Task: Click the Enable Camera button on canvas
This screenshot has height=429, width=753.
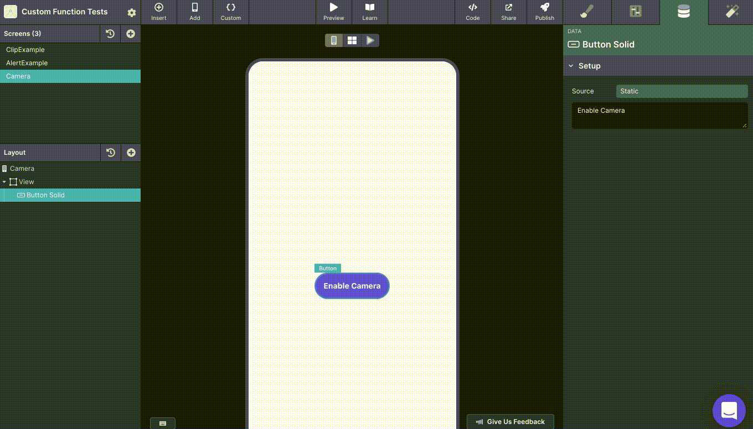Action: (x=352, y=286)
